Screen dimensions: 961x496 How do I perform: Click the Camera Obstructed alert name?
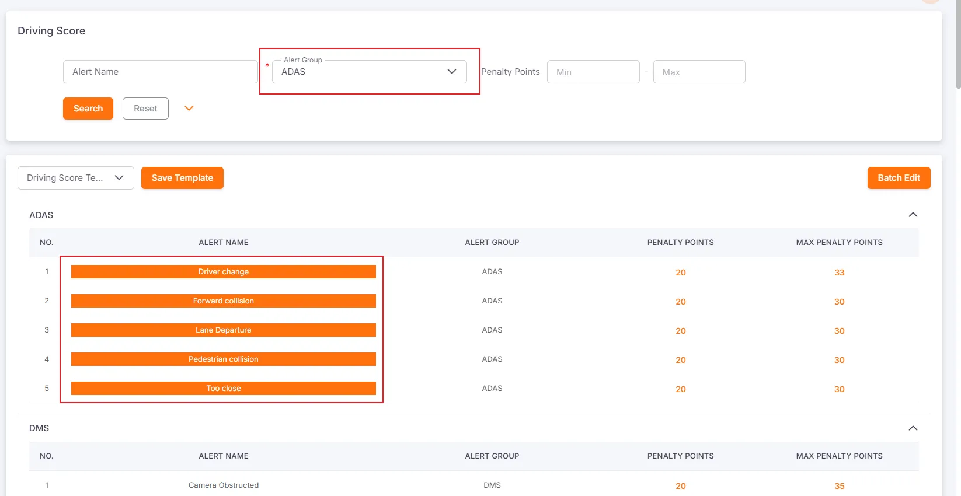pos(223,485)
